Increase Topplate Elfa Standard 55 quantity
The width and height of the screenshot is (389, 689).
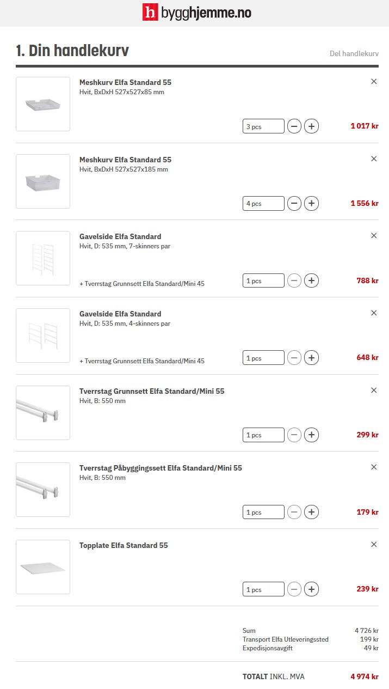tap(311, 589)
